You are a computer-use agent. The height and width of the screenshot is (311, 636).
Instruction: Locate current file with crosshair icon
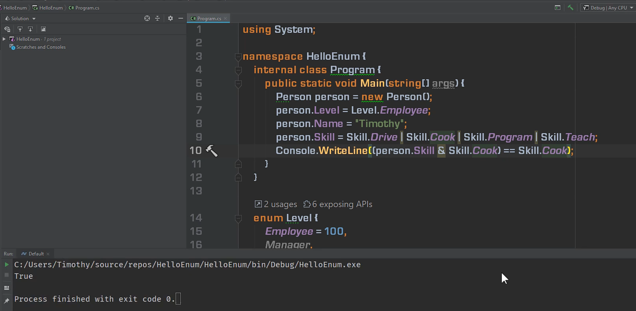click(147, 18)
